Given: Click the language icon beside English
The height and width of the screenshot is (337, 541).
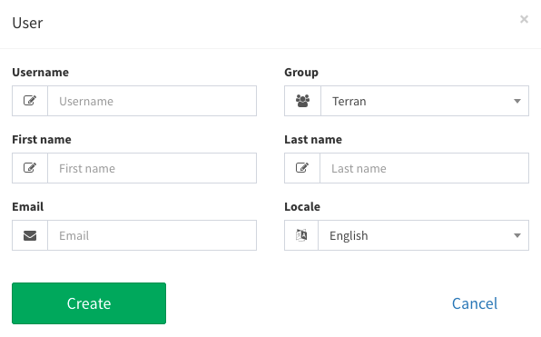Looking at the screenshot, I should coord(301,235).
